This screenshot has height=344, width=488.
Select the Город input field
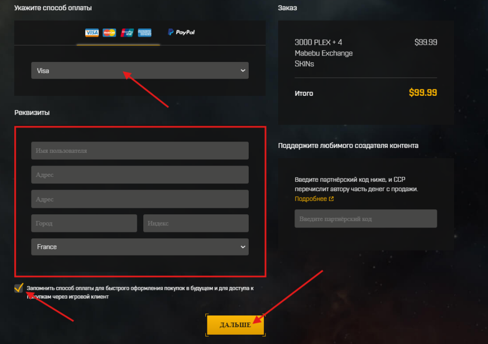pos(84,223)
